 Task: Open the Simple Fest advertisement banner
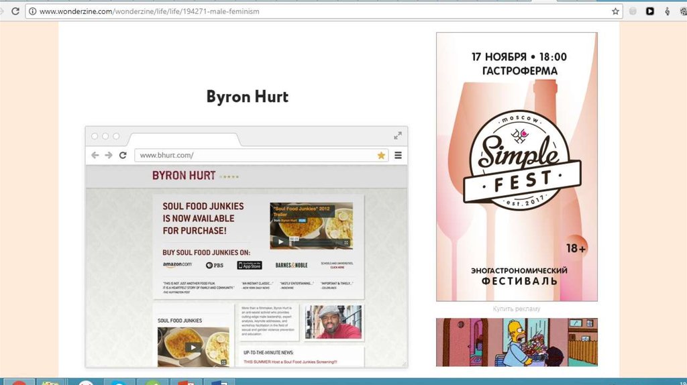(x=517, y=167)
